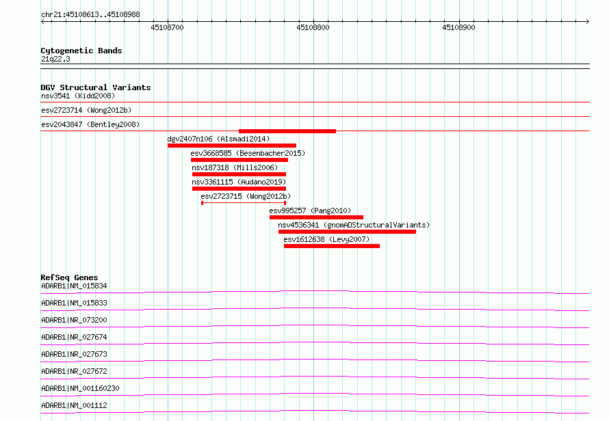This screenshot has height=421, width=609.
Task: Open gene ADARB1|NM_001160230
Action: click(80, 388)
